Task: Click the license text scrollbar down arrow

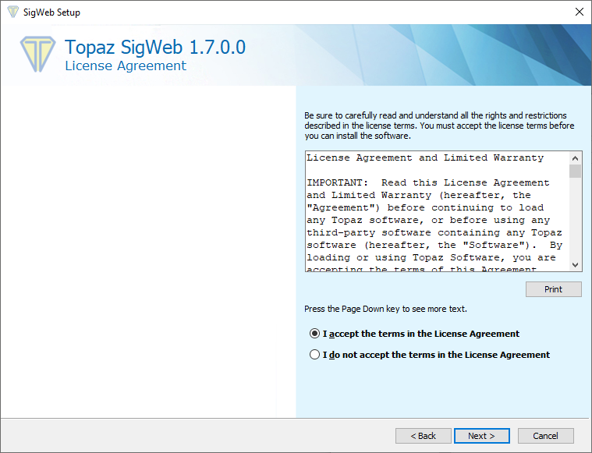Action: pos(575,265)
